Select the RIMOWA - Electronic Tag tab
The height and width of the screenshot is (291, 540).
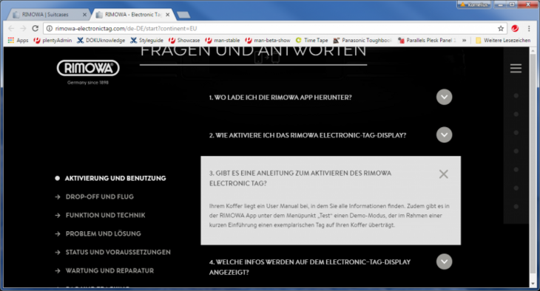(132, 15)
